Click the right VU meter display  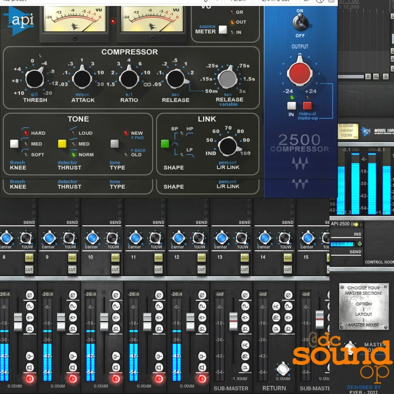point(152,19)
